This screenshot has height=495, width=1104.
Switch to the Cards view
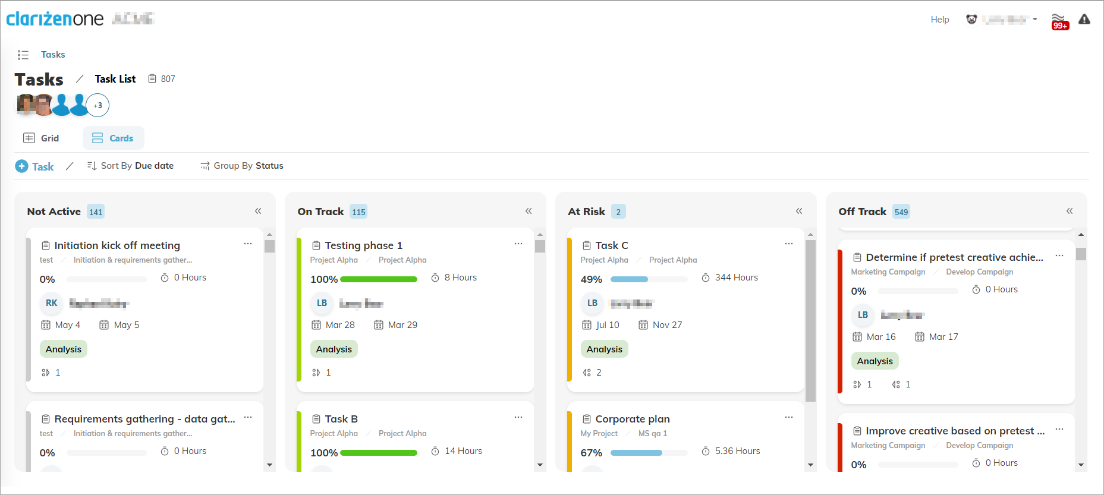[x=114, y=138]
